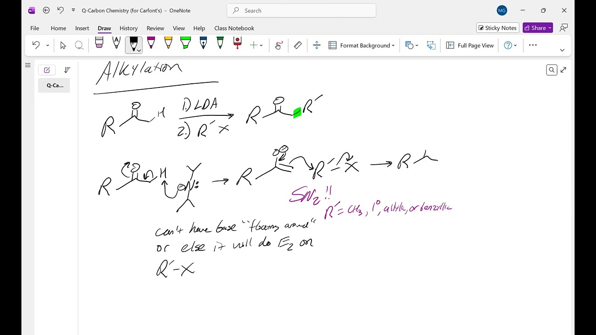This screenshot has width=596, height=335.
Task: Click the Add Page icon
Action: tap(47, 70)
